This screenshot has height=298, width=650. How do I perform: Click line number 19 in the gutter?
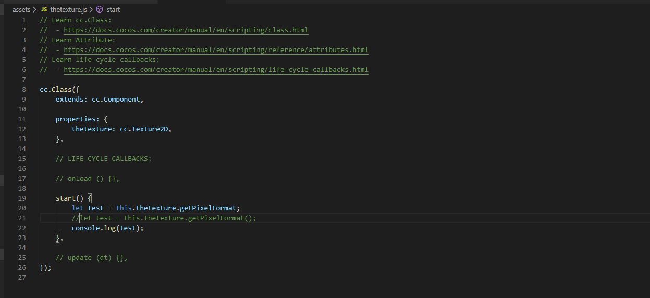tap(21, 198)
